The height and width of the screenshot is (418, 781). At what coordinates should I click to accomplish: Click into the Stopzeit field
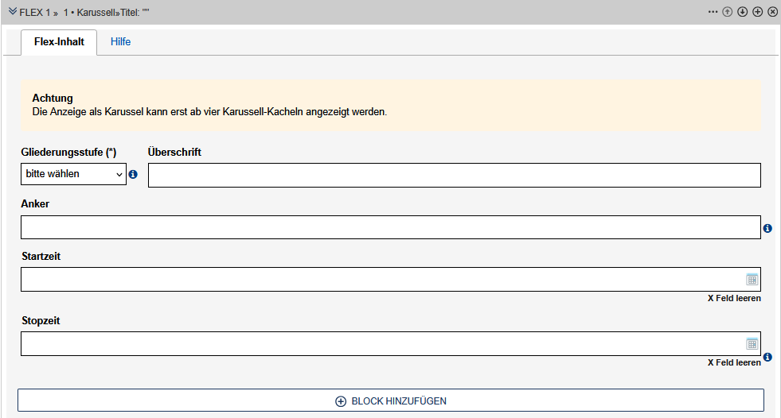tap(382, 343)
